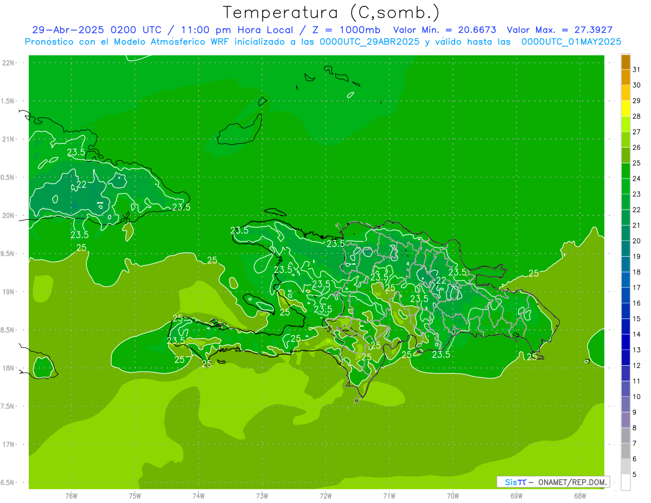
Task: Click the purple legend swatch between 8 and 9
Action: [x=626, y=420]
